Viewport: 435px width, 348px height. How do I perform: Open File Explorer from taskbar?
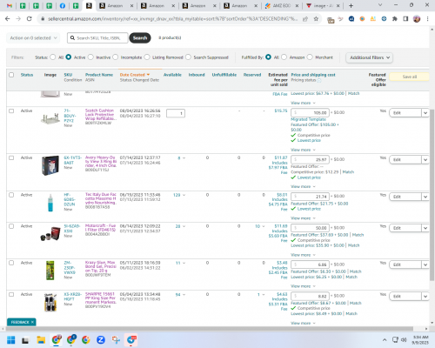pyautogui.click(x=41, y=339)
